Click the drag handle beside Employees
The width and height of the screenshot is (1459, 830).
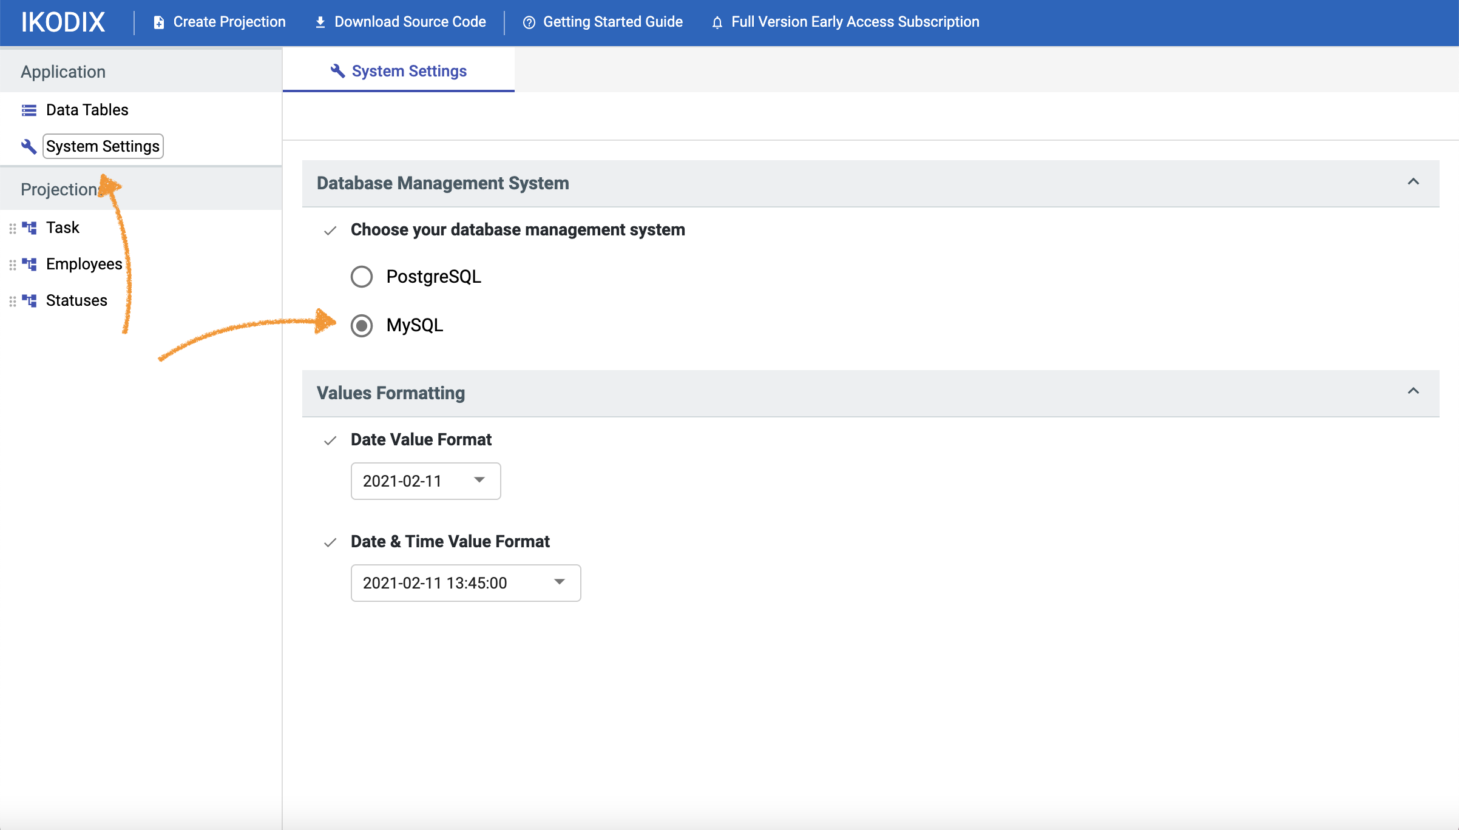point(13,265)
